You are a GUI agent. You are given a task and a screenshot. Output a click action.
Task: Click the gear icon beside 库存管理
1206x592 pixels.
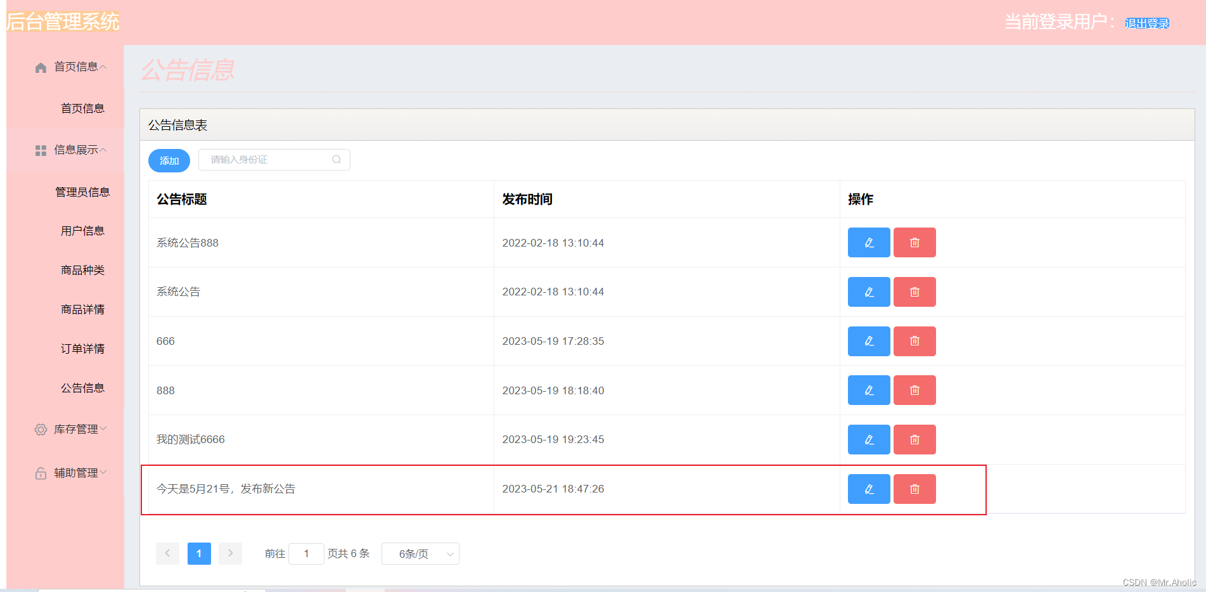coord(41,430)
